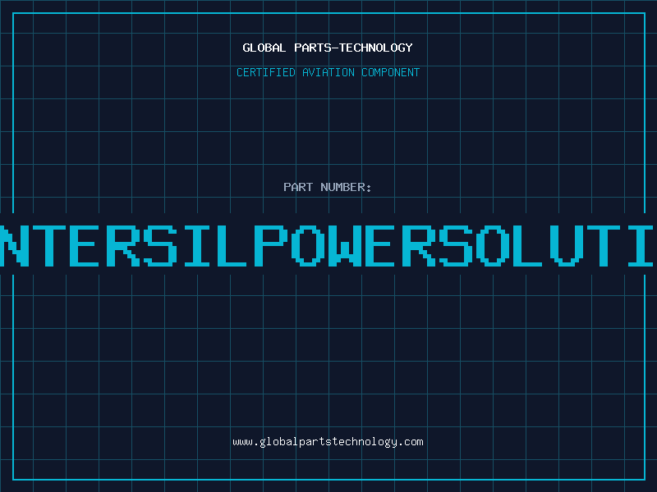Click the cut-off N at banner's left edge

(13, 244)
